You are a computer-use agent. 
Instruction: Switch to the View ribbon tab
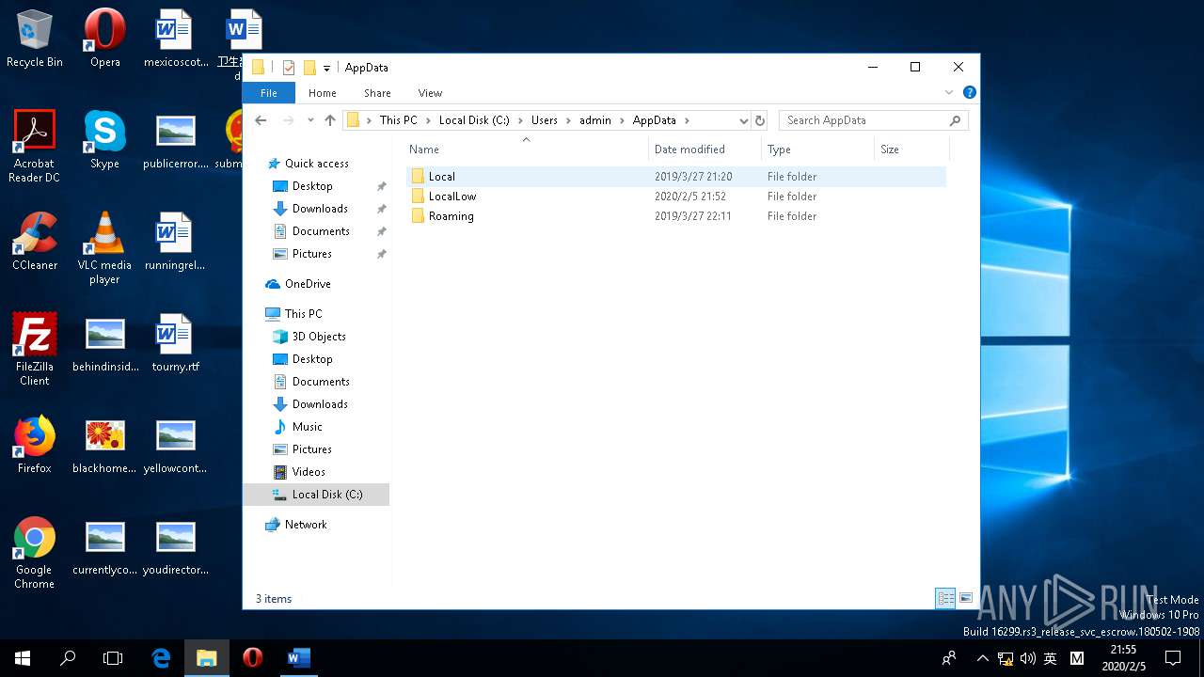click(x=430, y=93)
